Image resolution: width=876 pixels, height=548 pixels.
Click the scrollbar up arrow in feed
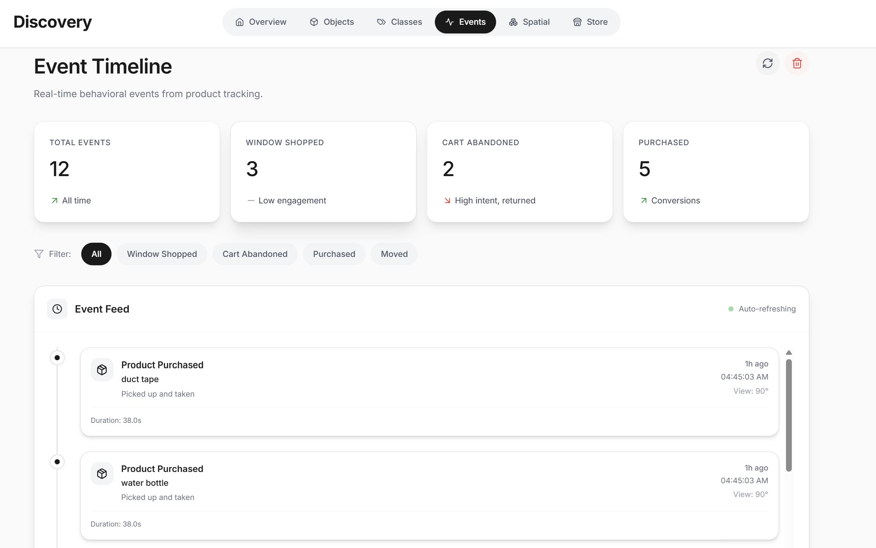(789, 353)
